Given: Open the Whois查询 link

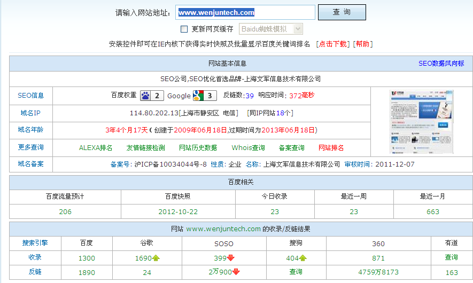Looking at the screenshot, I should pyautogui.click(x=248, y=148).
